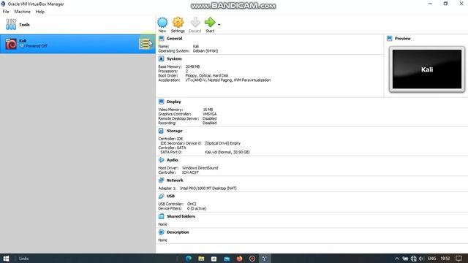Image resolution: width=468 pixels, height=263 pixels.
Task: Click the 'VMSVGA' graphics controller value
Action: 210,114
